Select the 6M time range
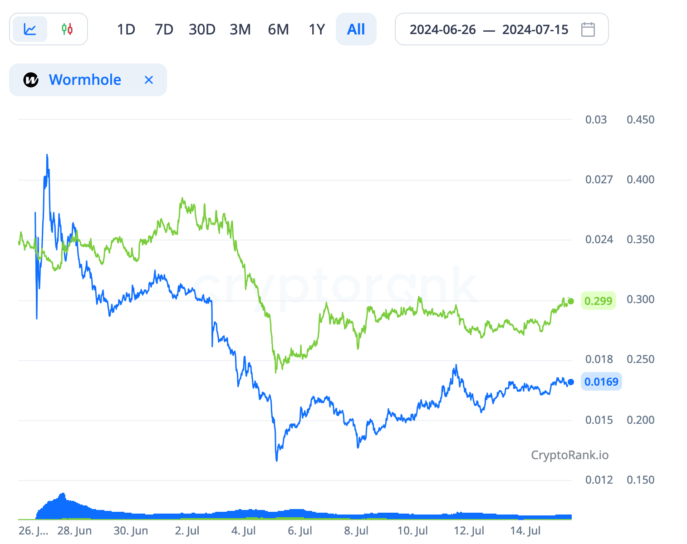The width and height of the screenshot is (687, 544). tap(278, 29)
